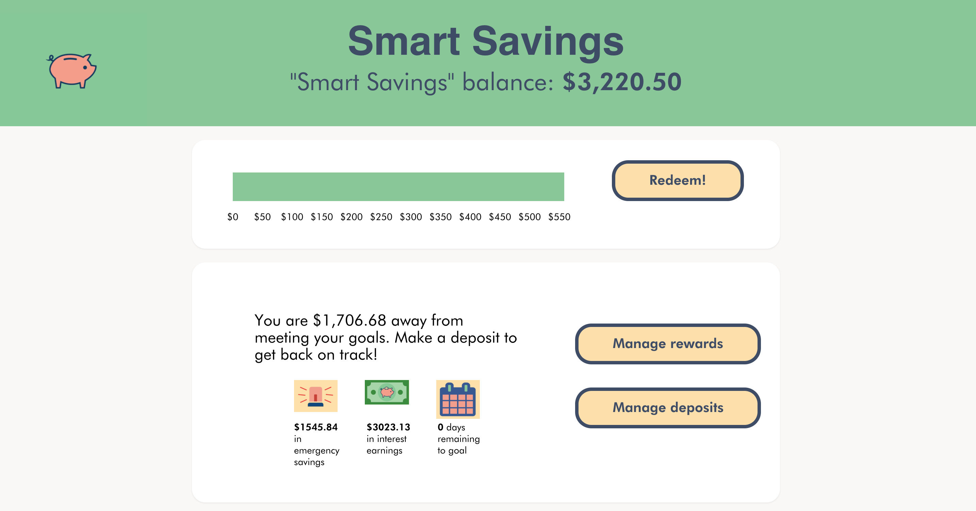The width and height of the screenshot is (976, 511).
Task: Open Manage rewards
Action: pos(668,344)
